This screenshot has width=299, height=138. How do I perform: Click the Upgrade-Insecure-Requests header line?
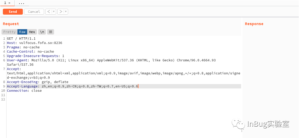coord(36,56)
